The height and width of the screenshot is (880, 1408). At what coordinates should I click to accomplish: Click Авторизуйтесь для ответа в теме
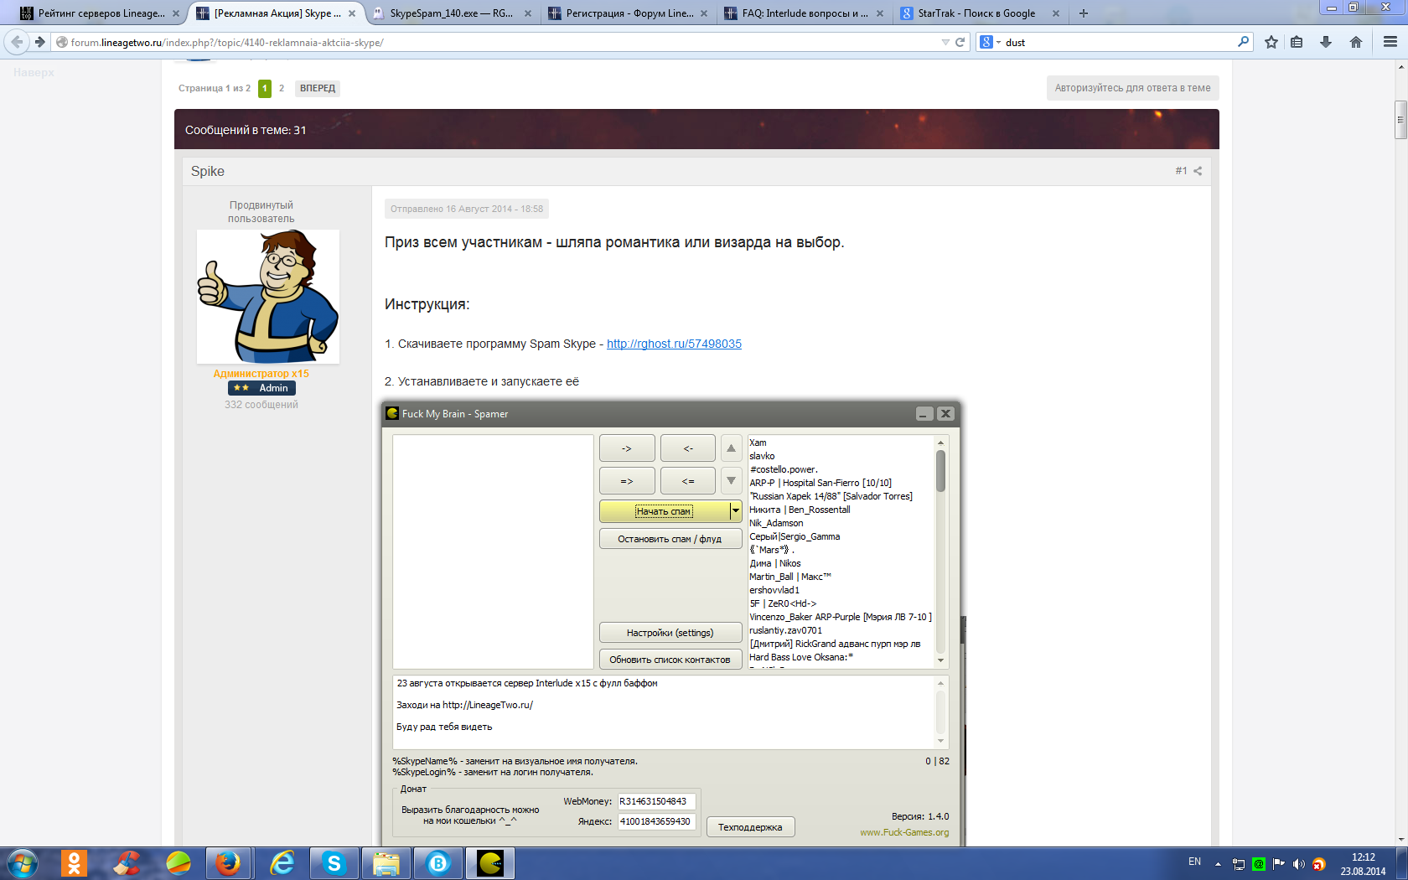coord(1132,88)
